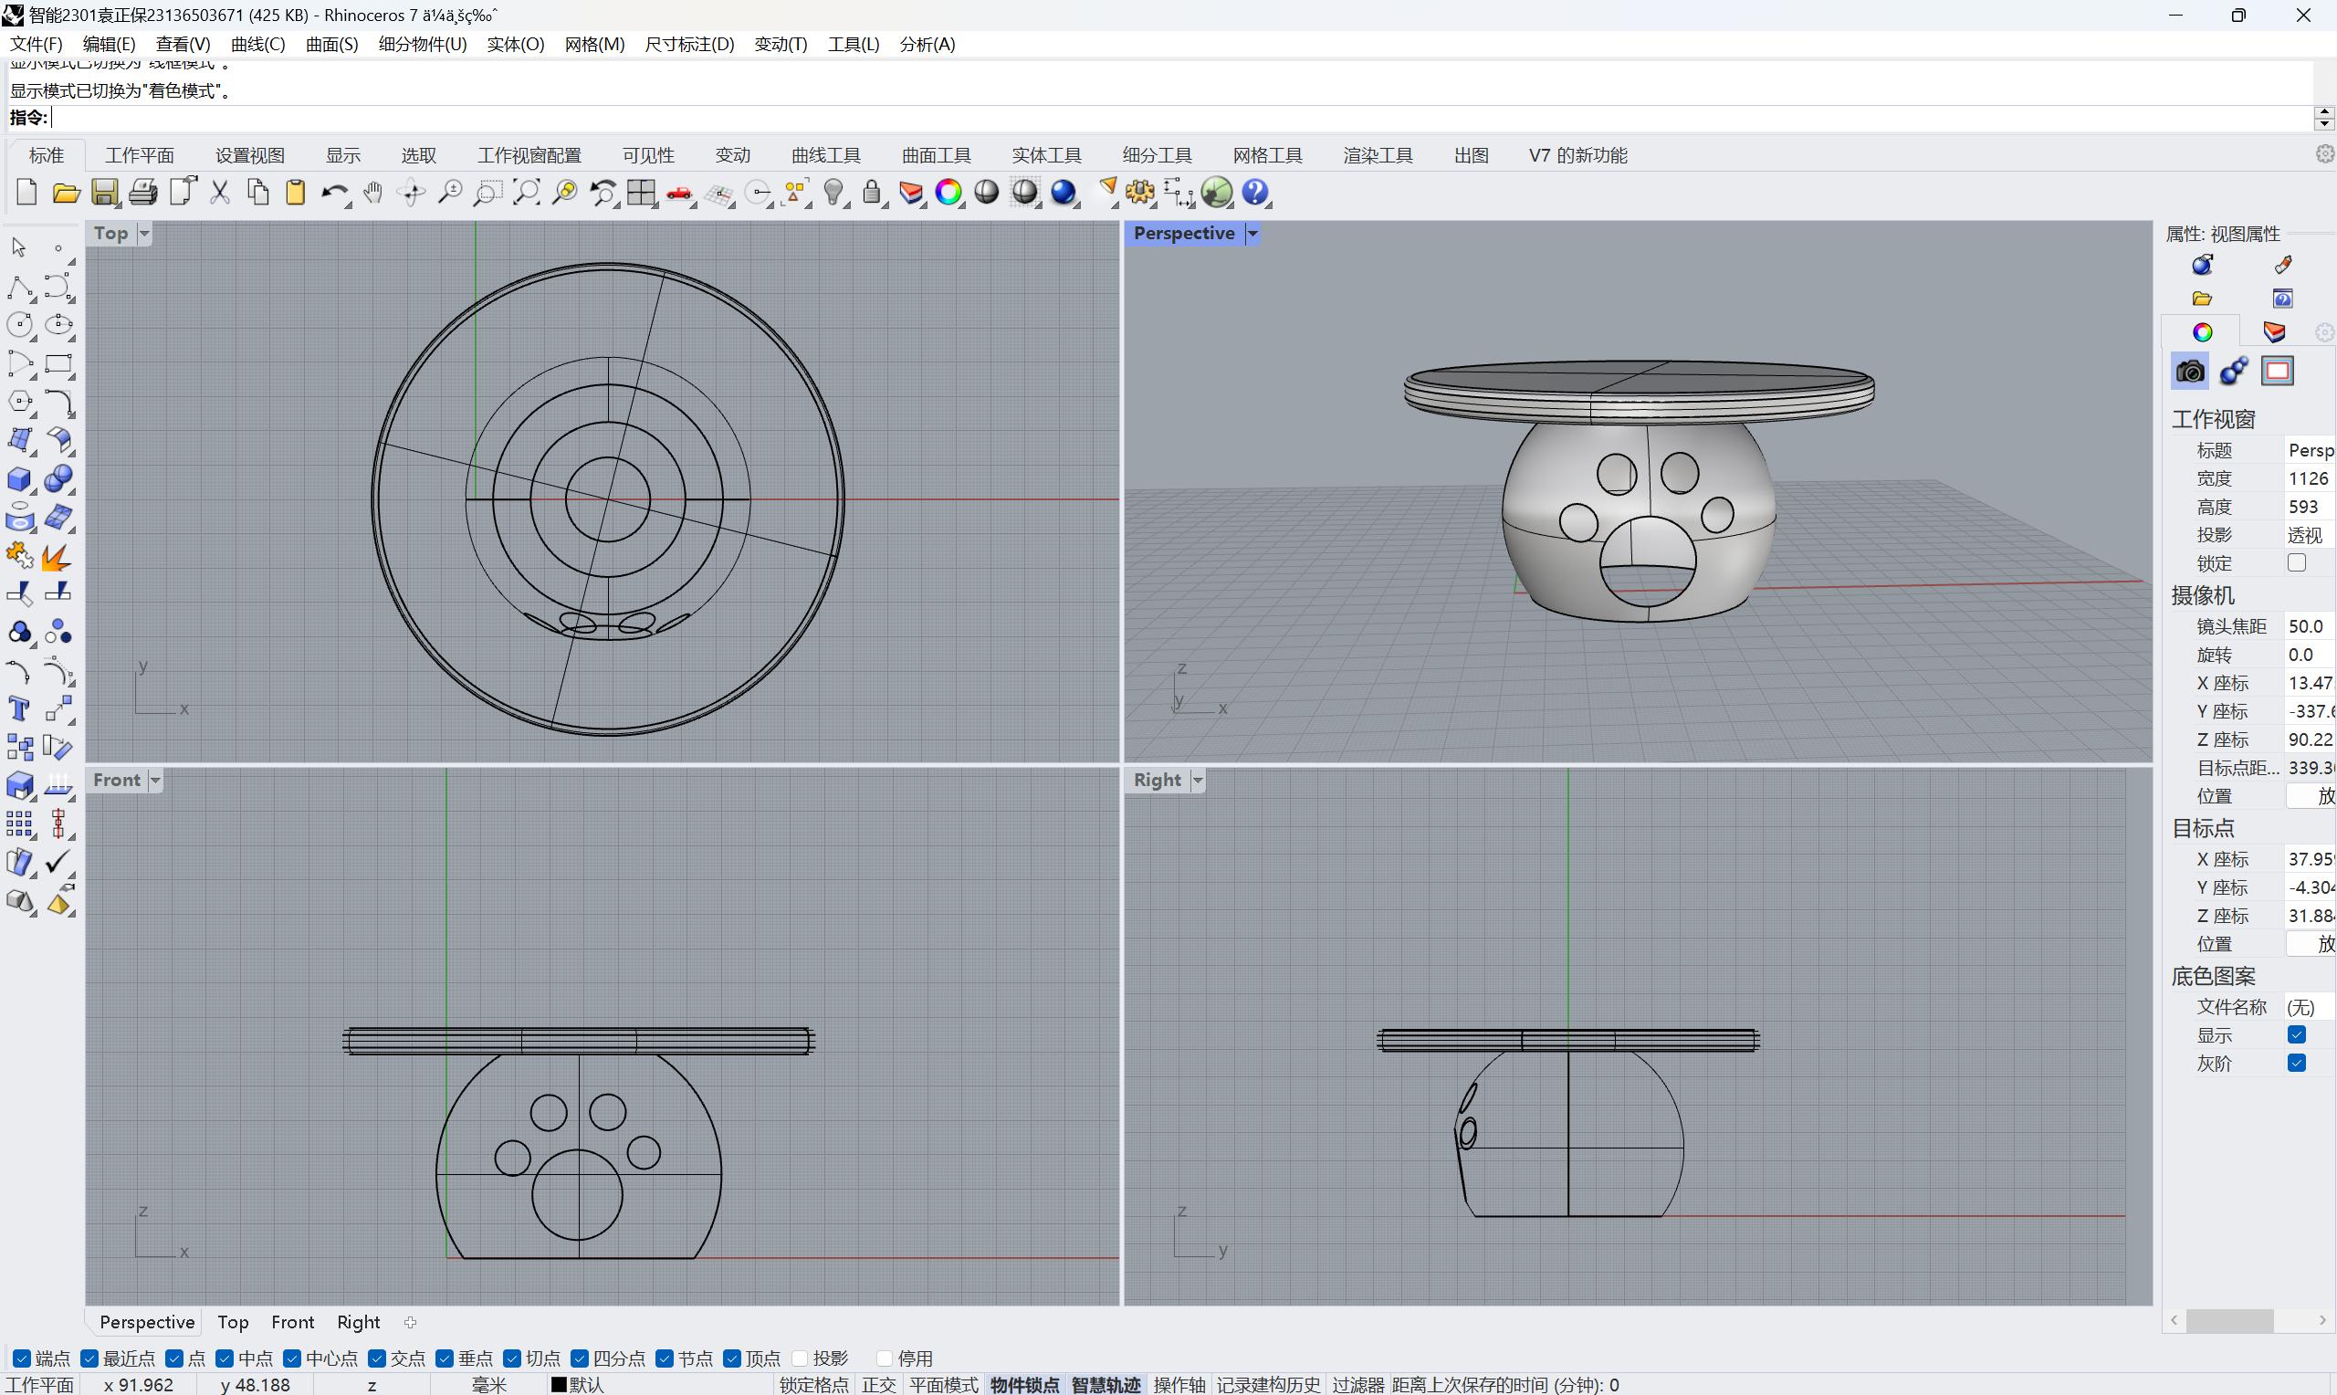Screen dimensions: 2337x1395
Task: Select the Rectangle tool in left sidebar
Action: (x=58, y=363)
